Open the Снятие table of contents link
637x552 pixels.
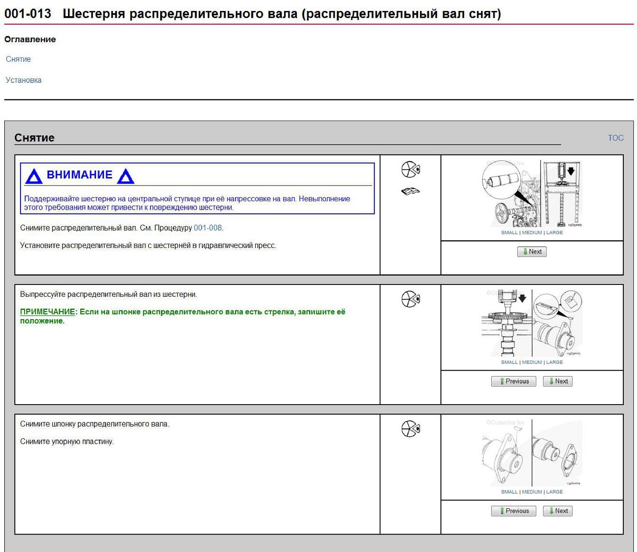pos(18,59)
